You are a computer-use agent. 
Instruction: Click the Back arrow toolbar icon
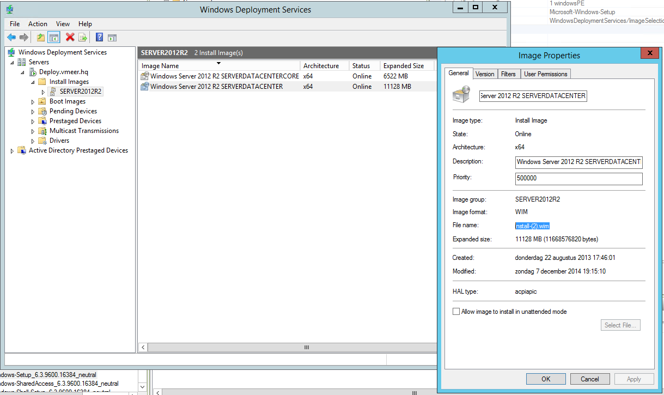tap(11, 37)
